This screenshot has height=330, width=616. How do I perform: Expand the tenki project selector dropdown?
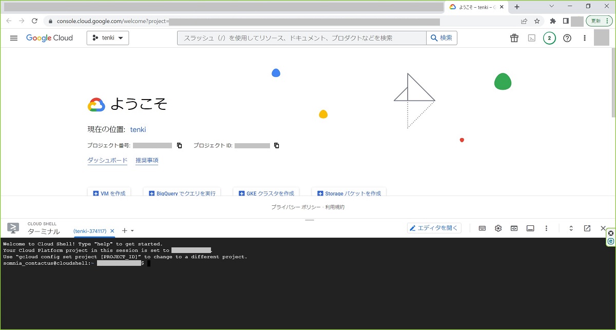coord(108,38)
